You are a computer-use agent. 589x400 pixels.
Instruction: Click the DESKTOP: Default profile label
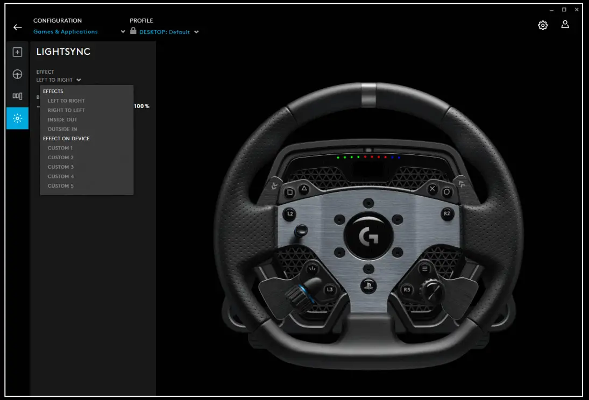[164, 32]
